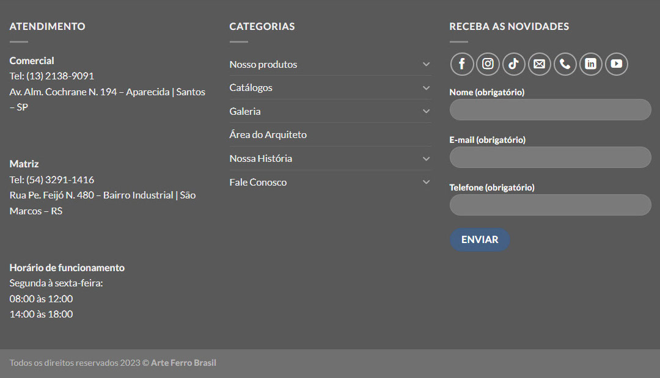Open the Instagram social icon

coord(488,64)
